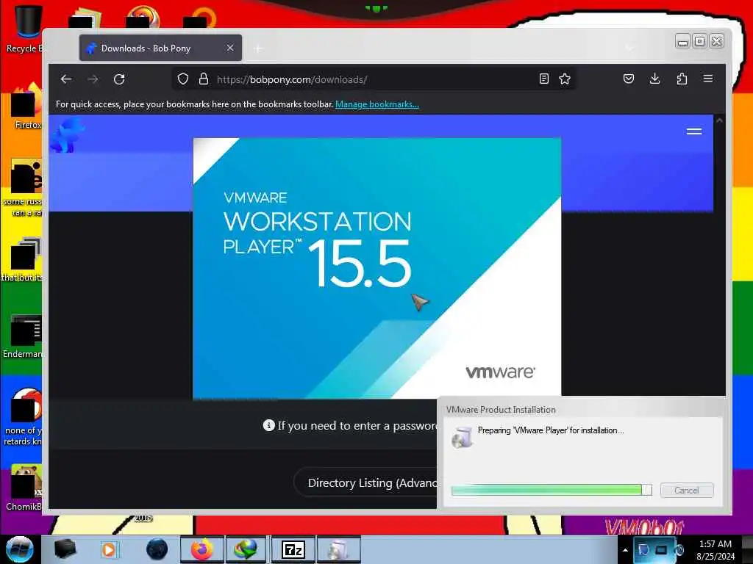
Task: Select the ChomikBox desktop icon
Action: pos(24,488)
